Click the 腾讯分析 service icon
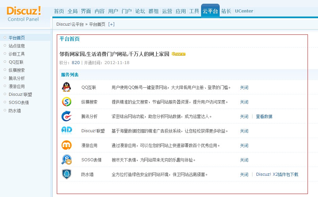 (x=67, y=116)
